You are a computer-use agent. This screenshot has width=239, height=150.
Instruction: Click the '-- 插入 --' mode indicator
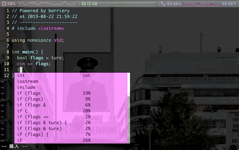(x=15, y=146)
